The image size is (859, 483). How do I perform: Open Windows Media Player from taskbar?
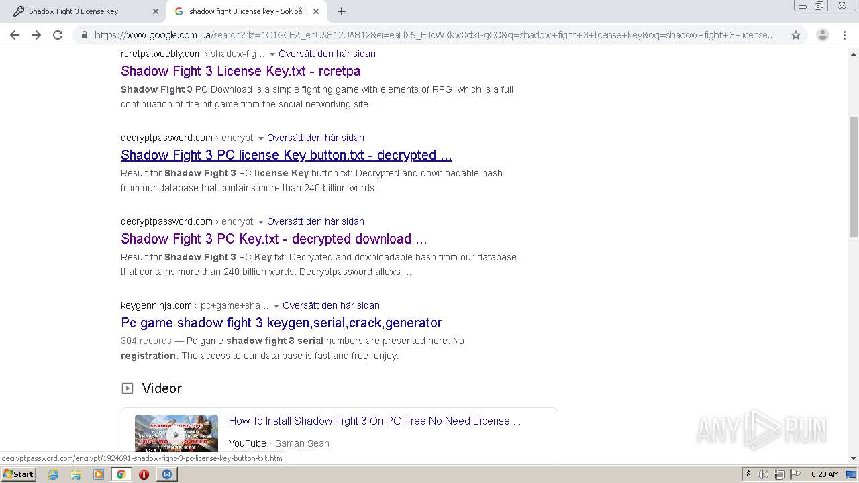(99, 474)
